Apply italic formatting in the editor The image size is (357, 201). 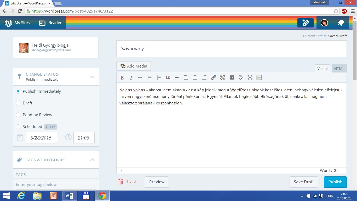click(x=131, y=77)
